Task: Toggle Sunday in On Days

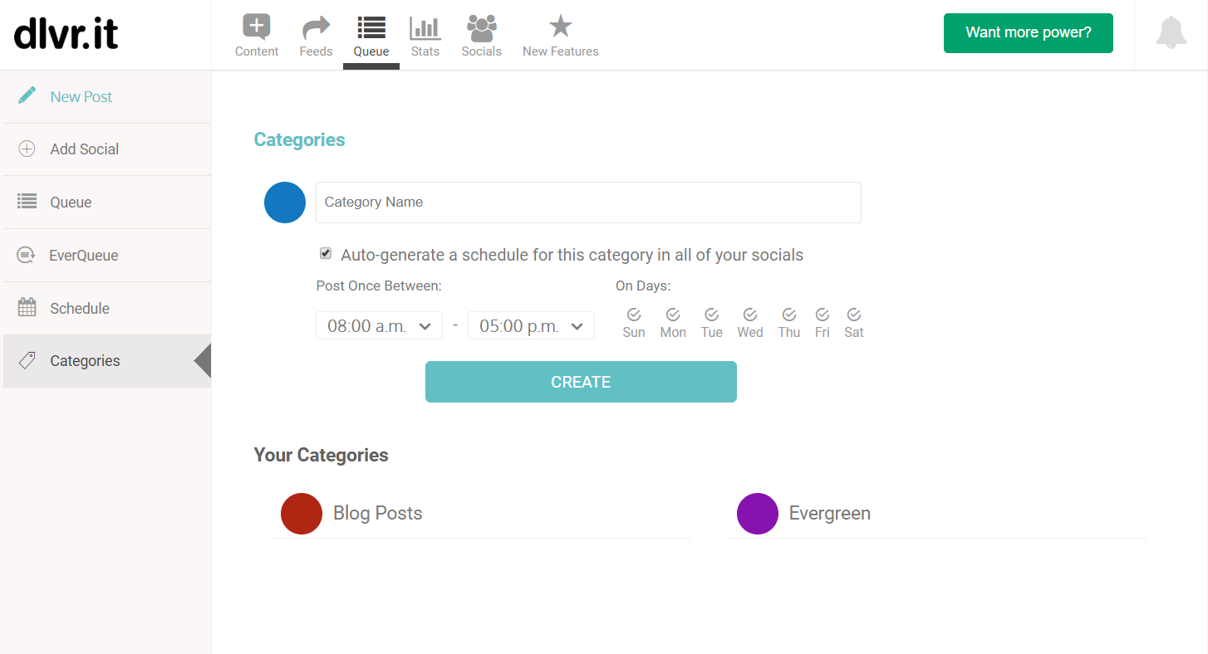Action: point(634,315)
